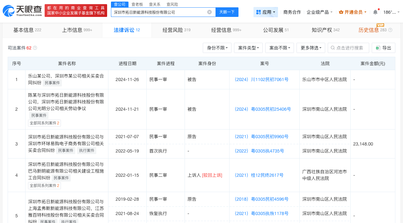Focus the 点击进行搜索 case search field
Viewport: 403px width, 223px height.
click(x=348, y=48)
